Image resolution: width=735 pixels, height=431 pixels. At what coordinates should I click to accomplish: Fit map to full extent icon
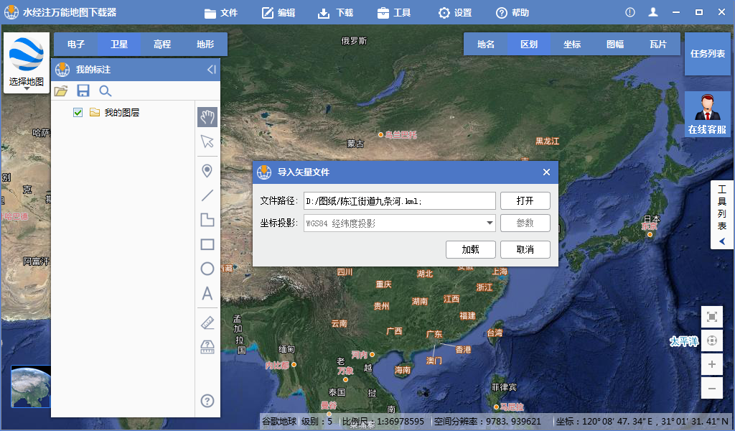click(711, 317)
